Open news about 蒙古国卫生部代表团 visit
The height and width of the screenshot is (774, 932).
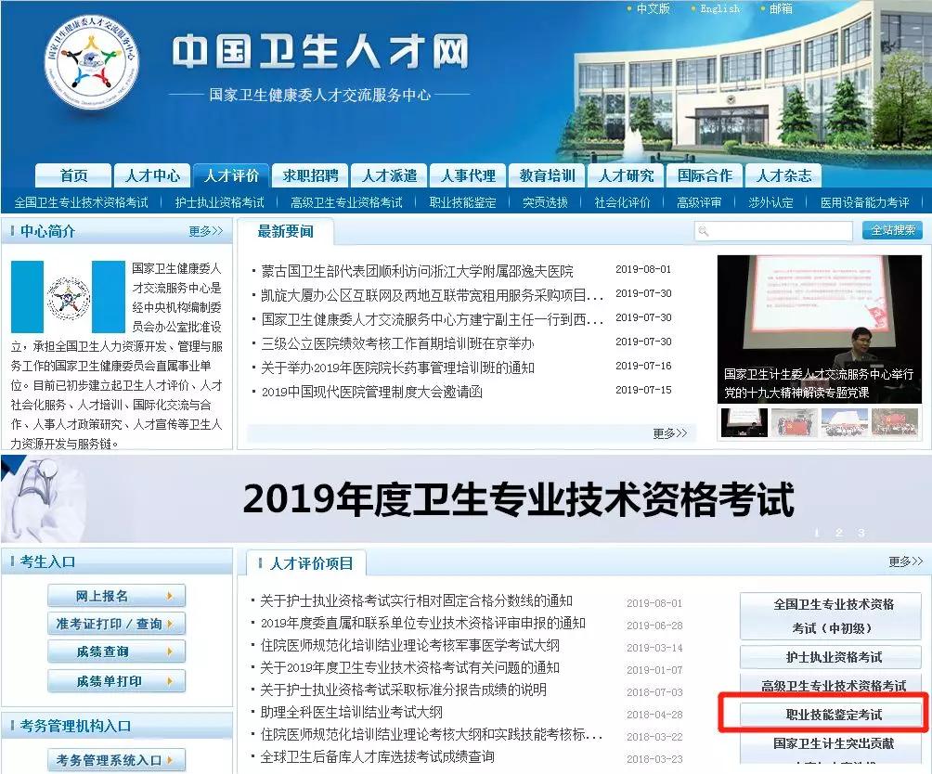point(417,272)
